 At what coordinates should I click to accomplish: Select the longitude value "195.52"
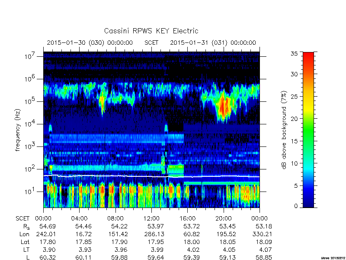click(x=225, y=234)
